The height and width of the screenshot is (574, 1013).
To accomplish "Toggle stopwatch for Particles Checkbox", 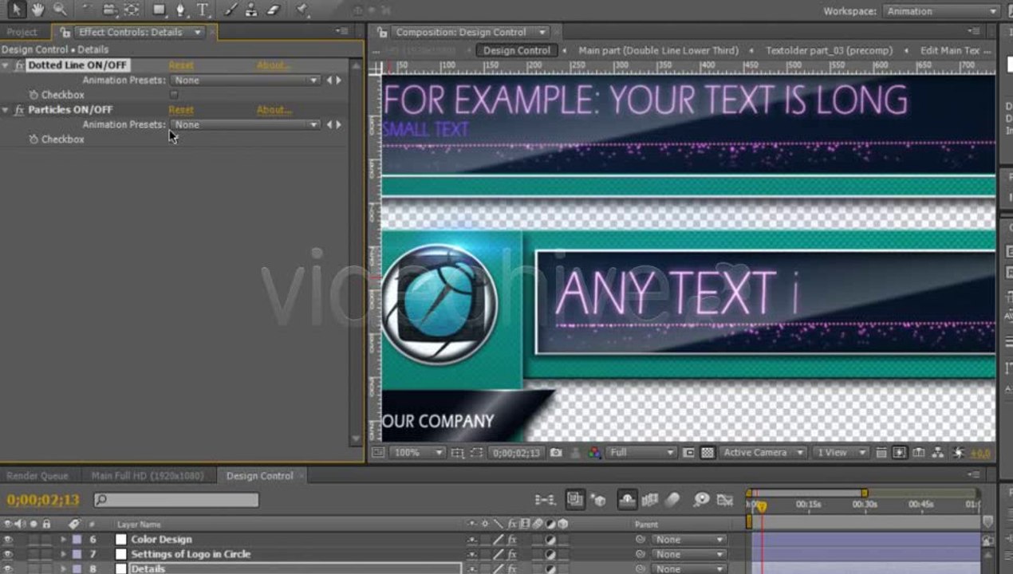I will pos(34,140).
